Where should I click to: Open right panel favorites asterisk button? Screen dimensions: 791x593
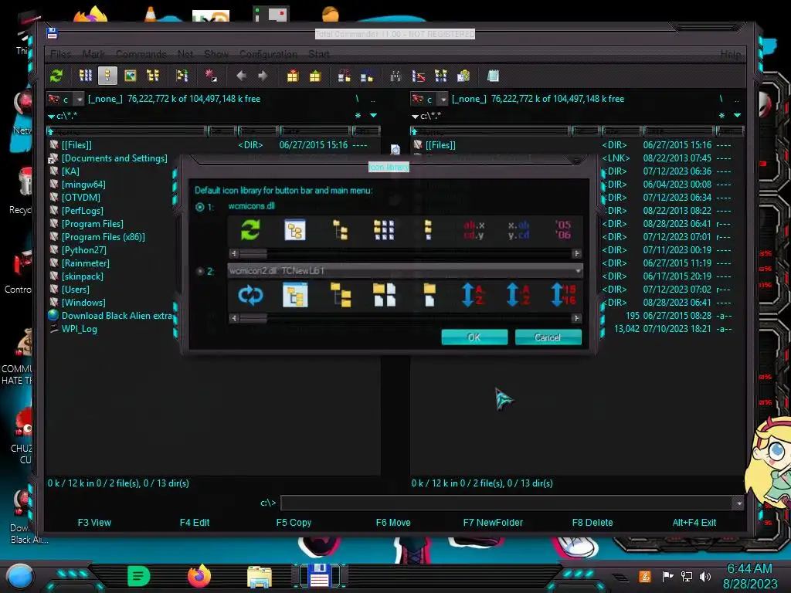click(x=721, y=116)
